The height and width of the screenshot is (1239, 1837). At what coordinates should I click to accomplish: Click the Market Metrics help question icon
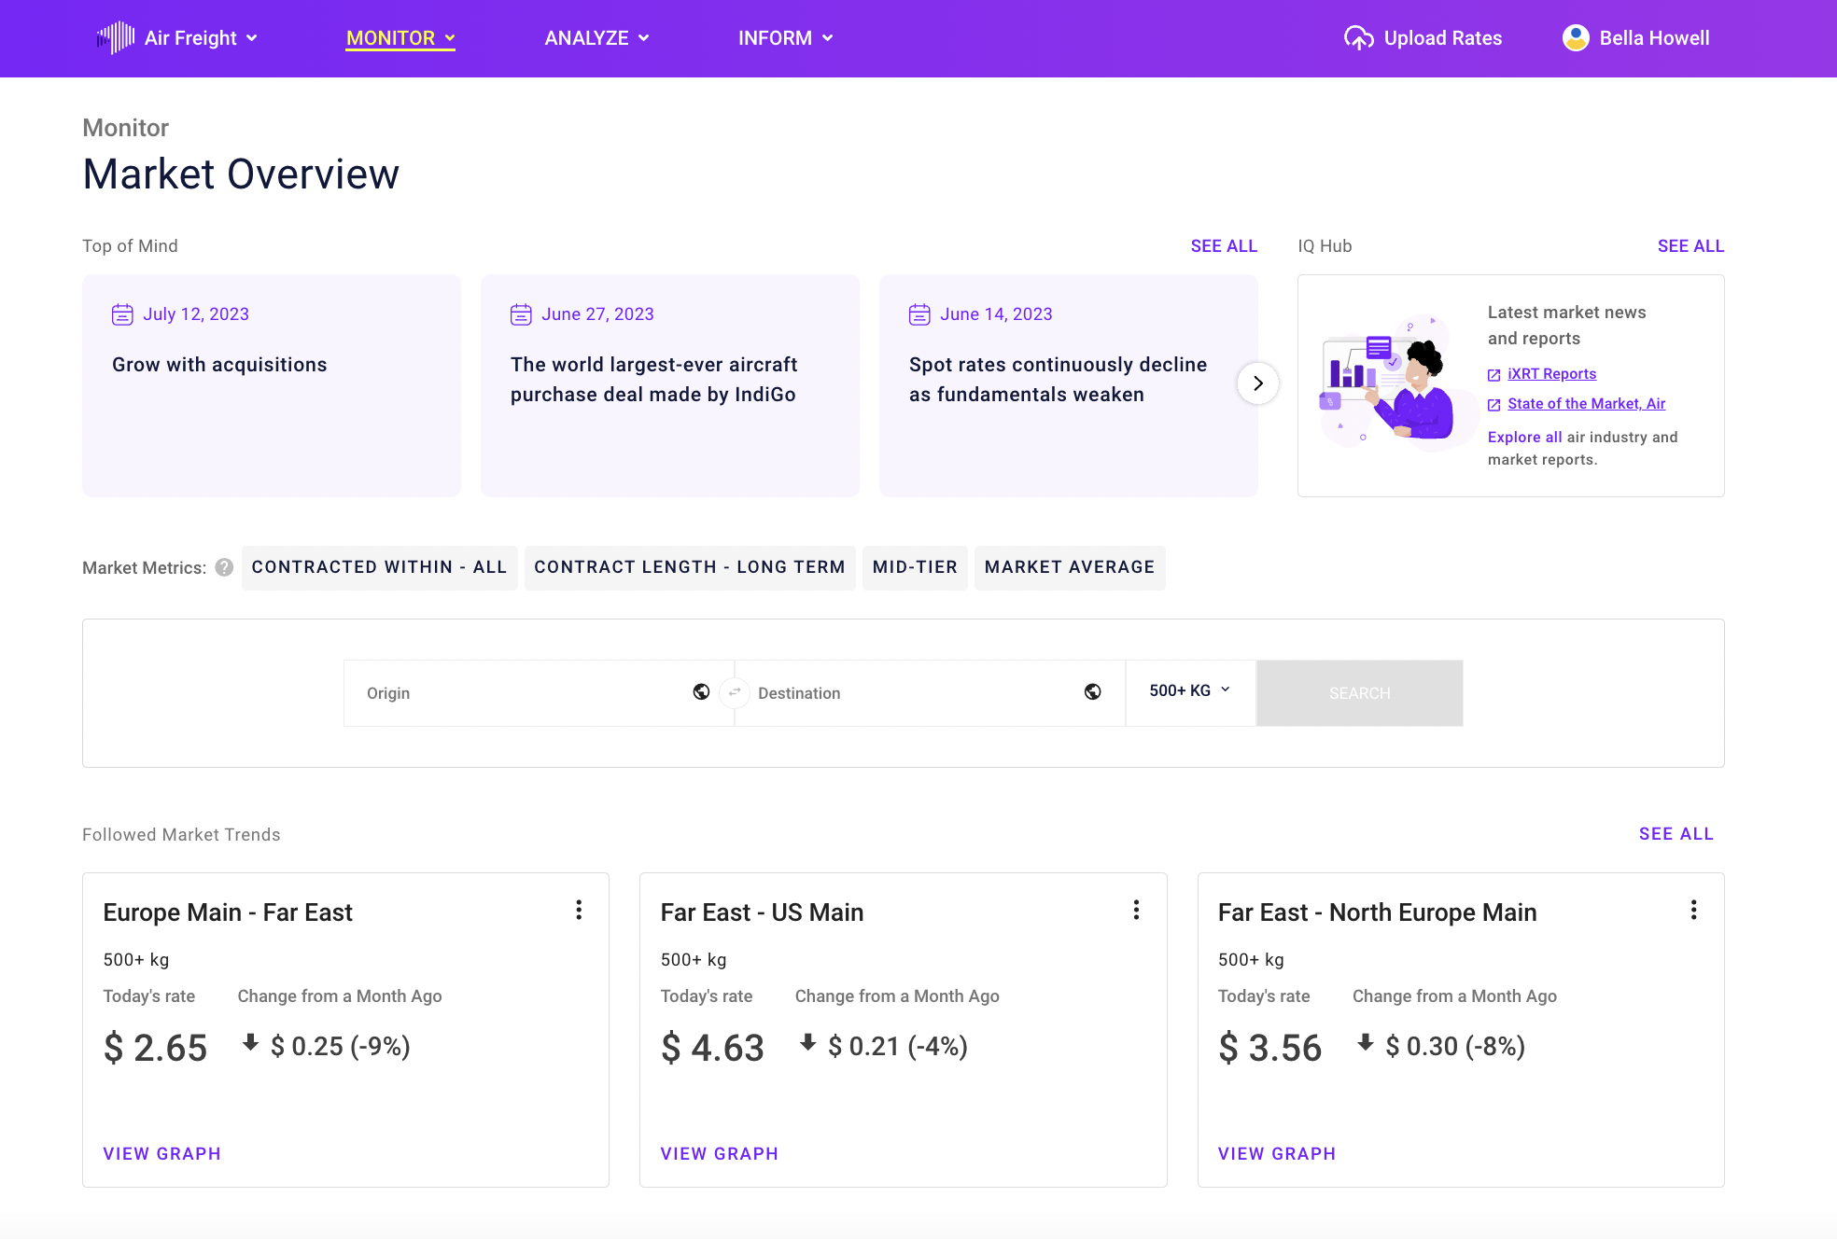tap(224, 567)
